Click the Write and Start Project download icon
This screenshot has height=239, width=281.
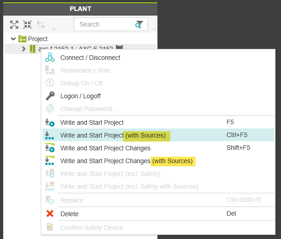pyautogui.click(x=50, y=122)
